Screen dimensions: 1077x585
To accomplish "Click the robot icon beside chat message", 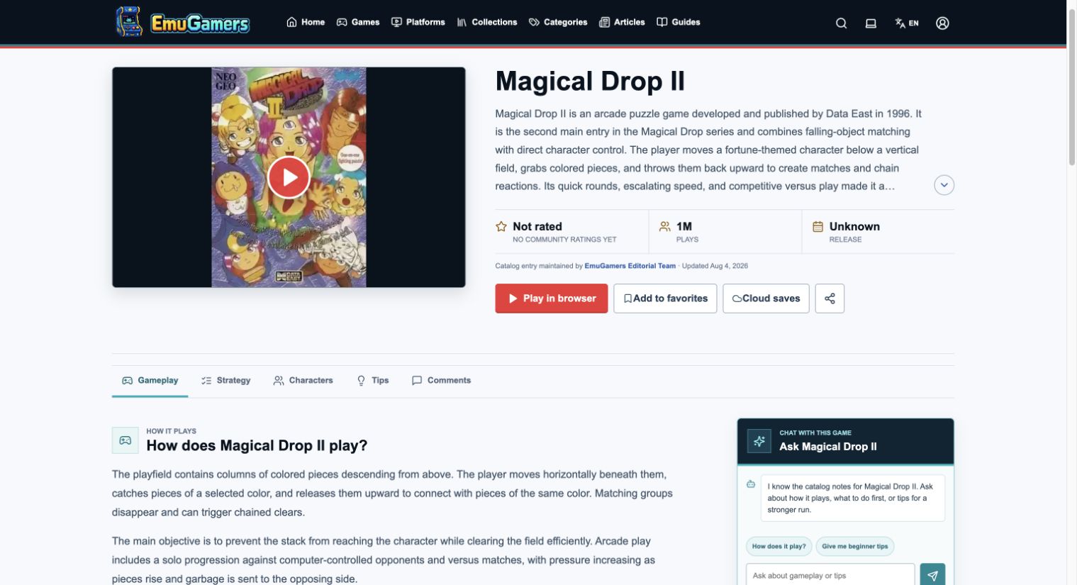I will (751, 484).
